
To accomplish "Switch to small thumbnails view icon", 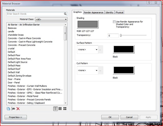I will coord(60,109).
